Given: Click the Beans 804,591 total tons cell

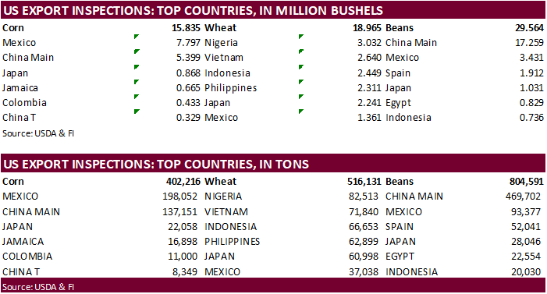Looking at the screenshot, I should pos(527,182).
